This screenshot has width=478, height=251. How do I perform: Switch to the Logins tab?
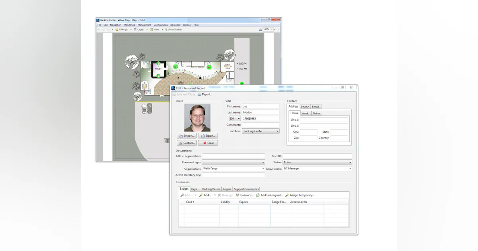[227, 189]
